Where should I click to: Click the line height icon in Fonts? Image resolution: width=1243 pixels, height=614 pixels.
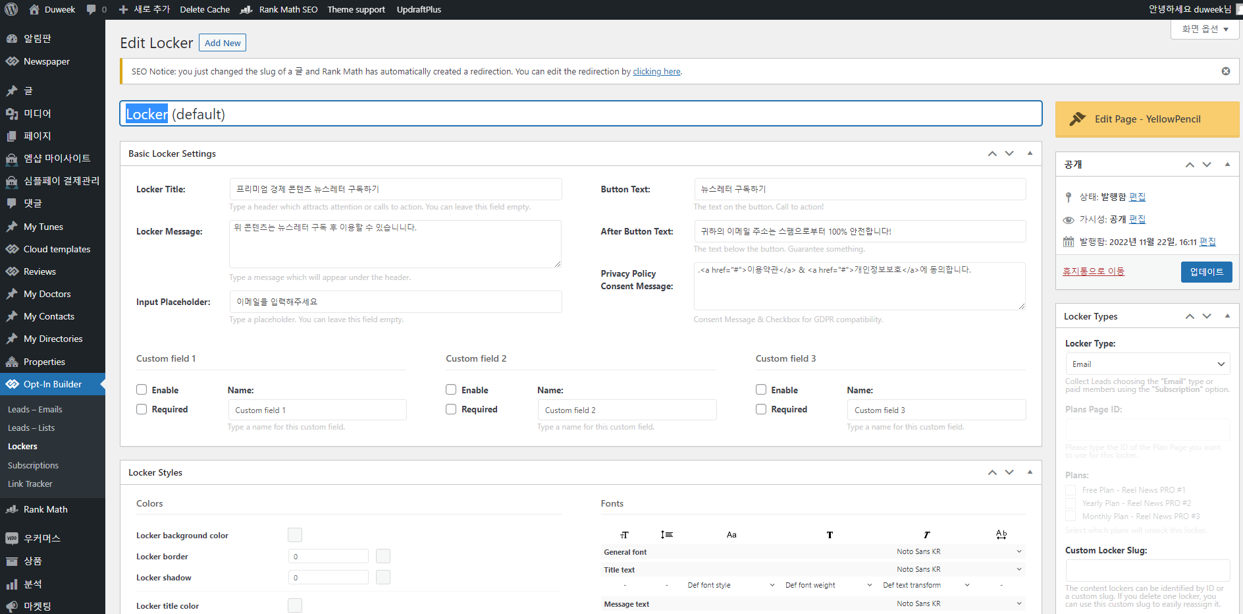[667, 535]
